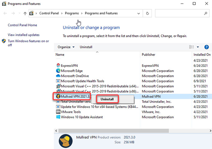
Task: Expand the chevron before Control Panel breadcrumb
Action: point(36,13)
